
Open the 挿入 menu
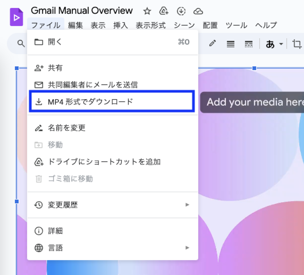click(121, 25)
